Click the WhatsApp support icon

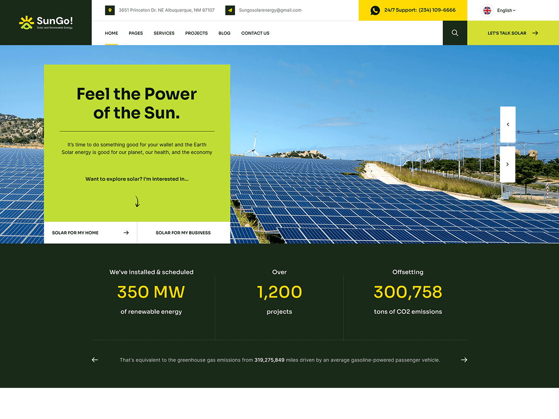[375, 10]
